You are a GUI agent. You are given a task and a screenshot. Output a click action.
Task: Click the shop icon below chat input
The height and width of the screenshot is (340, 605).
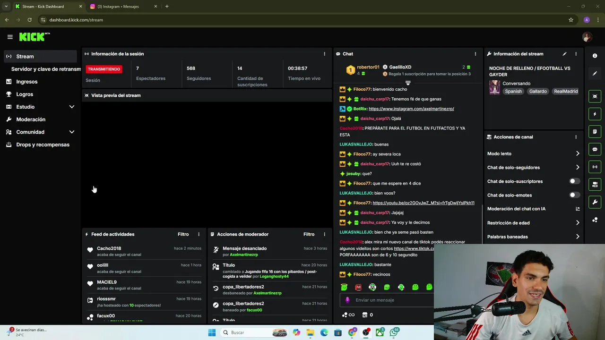(365, 315)
